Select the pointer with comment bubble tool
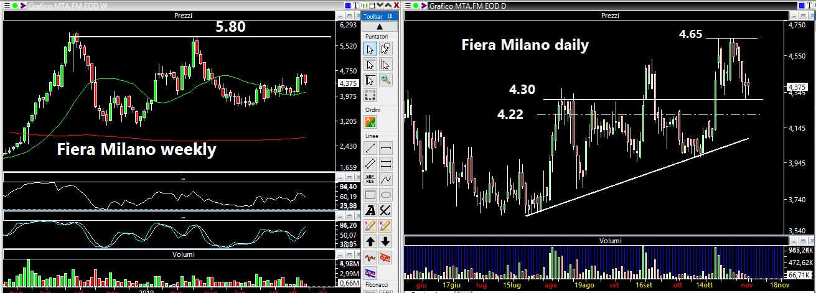The height and width of the screenshot is (293, 816). pyautogui.click(x=385, y=49)
